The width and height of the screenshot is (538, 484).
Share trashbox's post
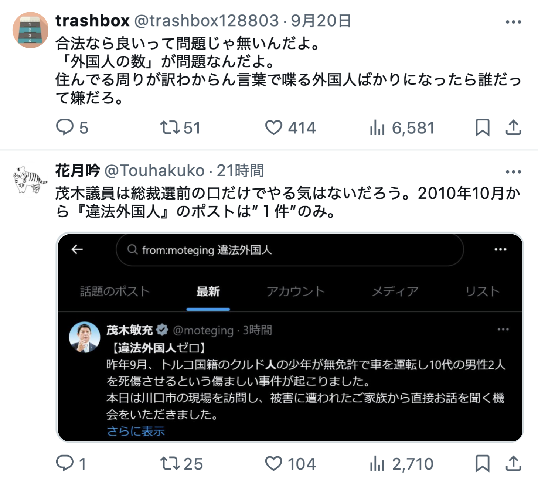(513, 127)
